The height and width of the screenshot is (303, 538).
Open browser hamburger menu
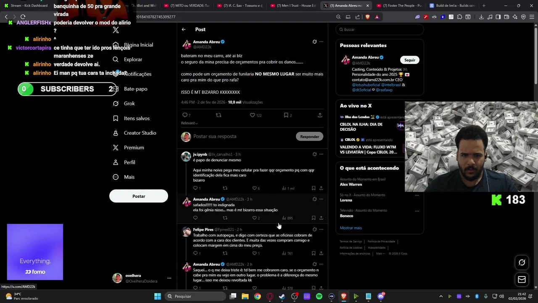(532, 17)
